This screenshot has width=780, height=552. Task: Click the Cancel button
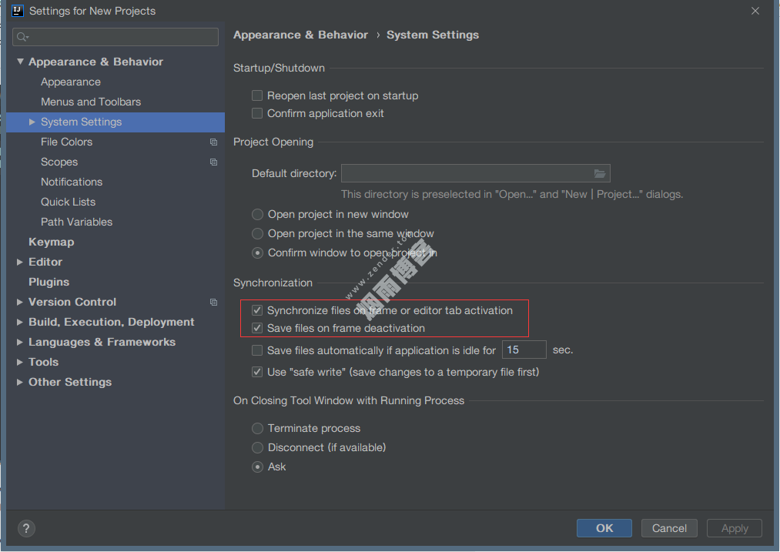(x=669, y=528)
